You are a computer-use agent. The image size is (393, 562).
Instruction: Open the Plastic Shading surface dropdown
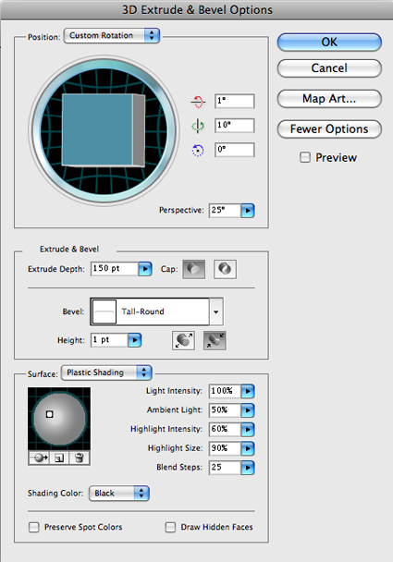[106, 373]
